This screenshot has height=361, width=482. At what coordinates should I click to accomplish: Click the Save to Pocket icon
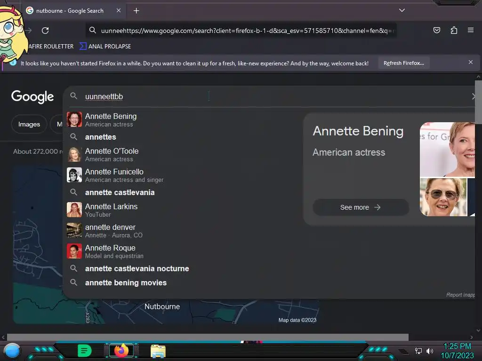click(436, 30)
